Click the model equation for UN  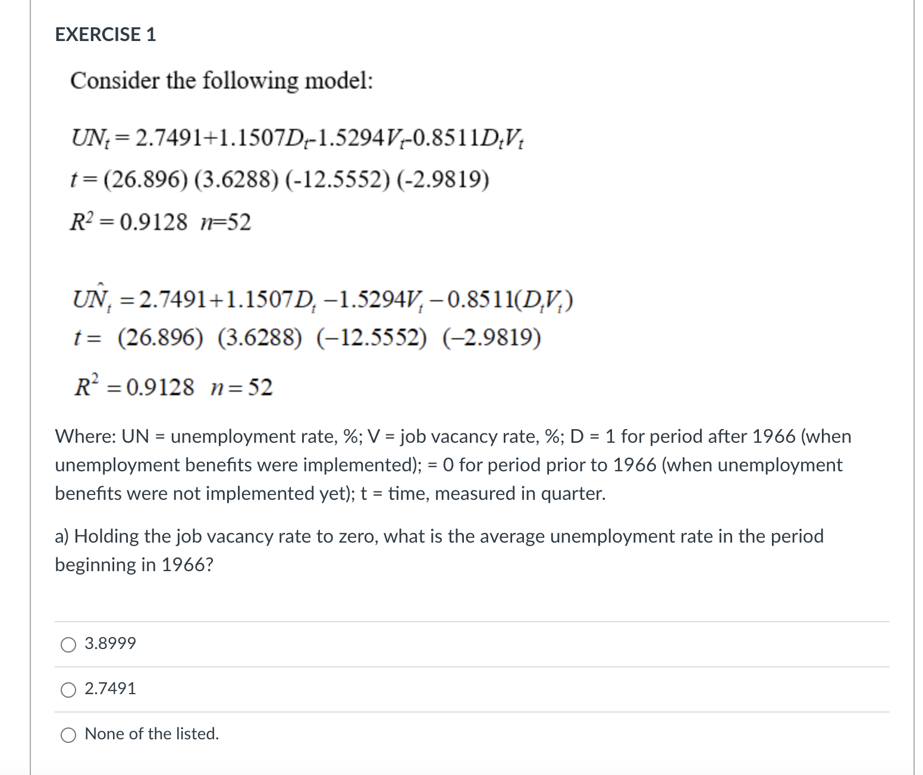297,138
